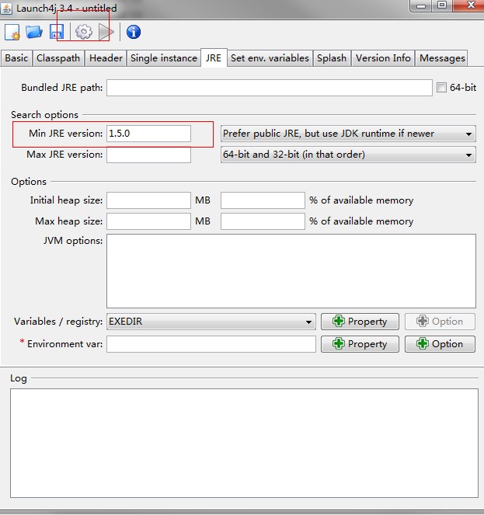Open the 64-bit and 32-bit order dropdown
The image size is (484, 515).
pos(348,155)
